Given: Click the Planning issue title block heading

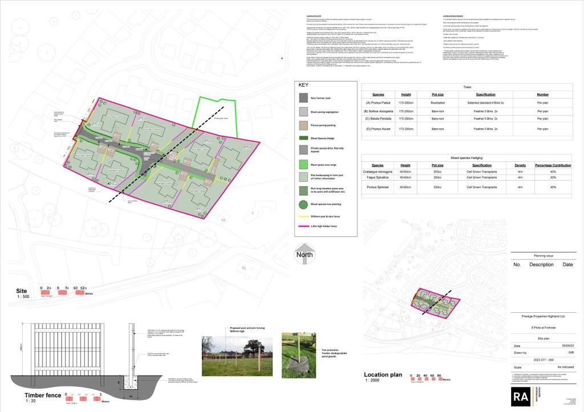Looking at the screenshot, I should [x=544, y=257].
